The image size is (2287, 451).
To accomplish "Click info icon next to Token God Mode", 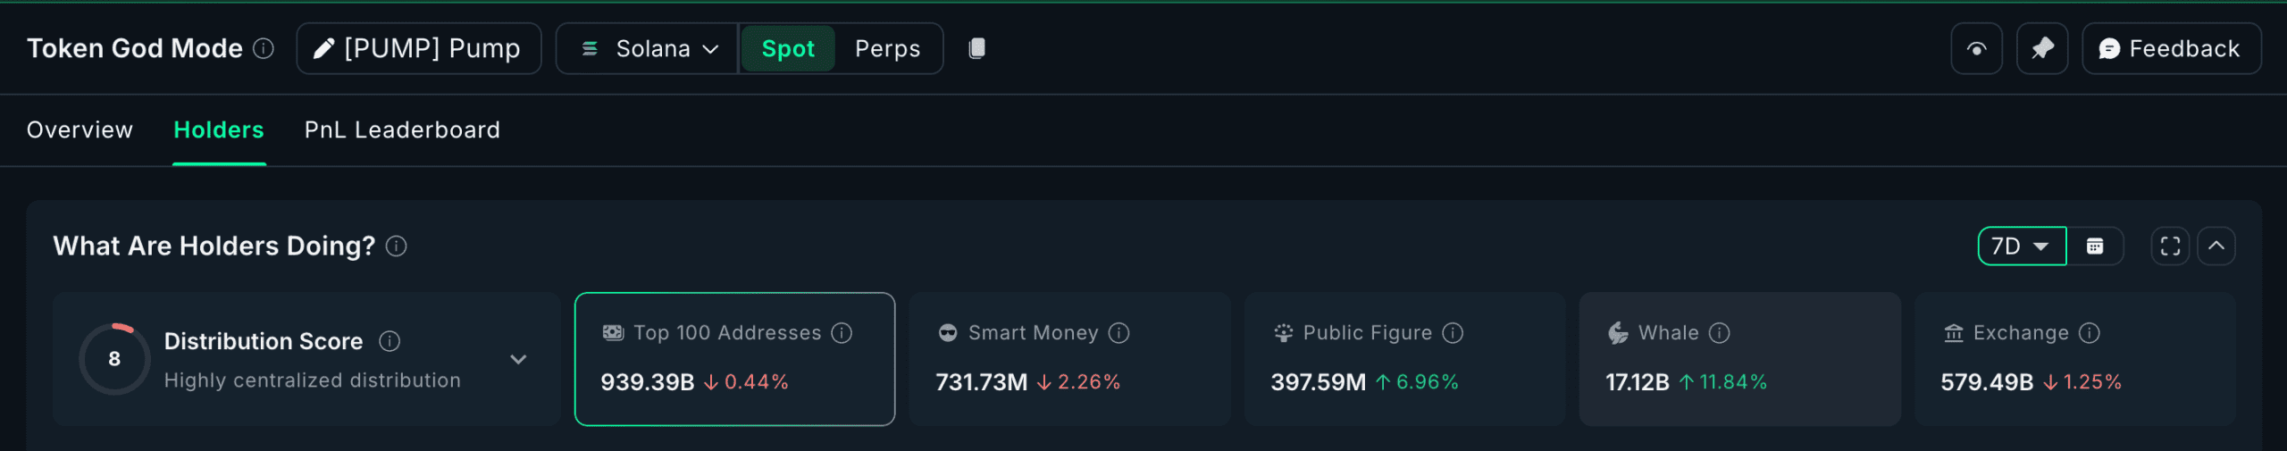I will click(264, 48).
